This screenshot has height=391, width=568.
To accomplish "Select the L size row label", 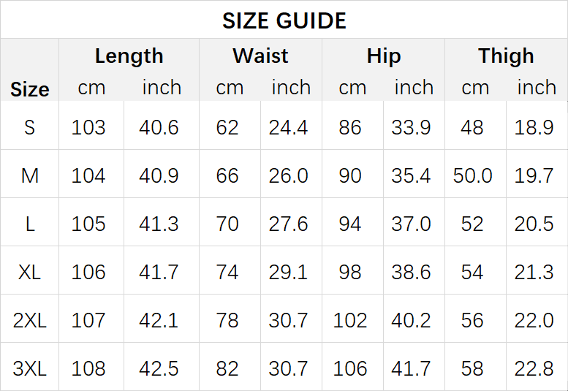I will point(30,224).
